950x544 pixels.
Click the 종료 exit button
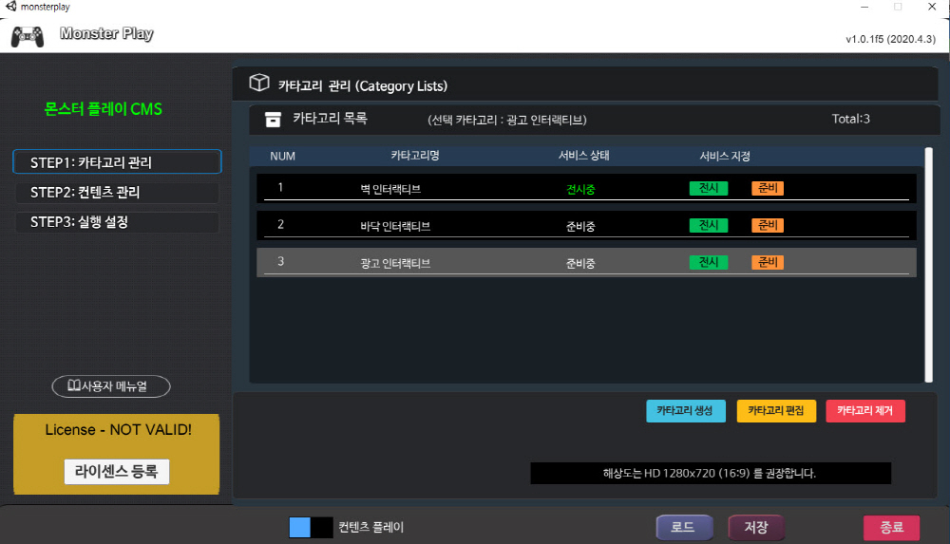coord(891,527)
